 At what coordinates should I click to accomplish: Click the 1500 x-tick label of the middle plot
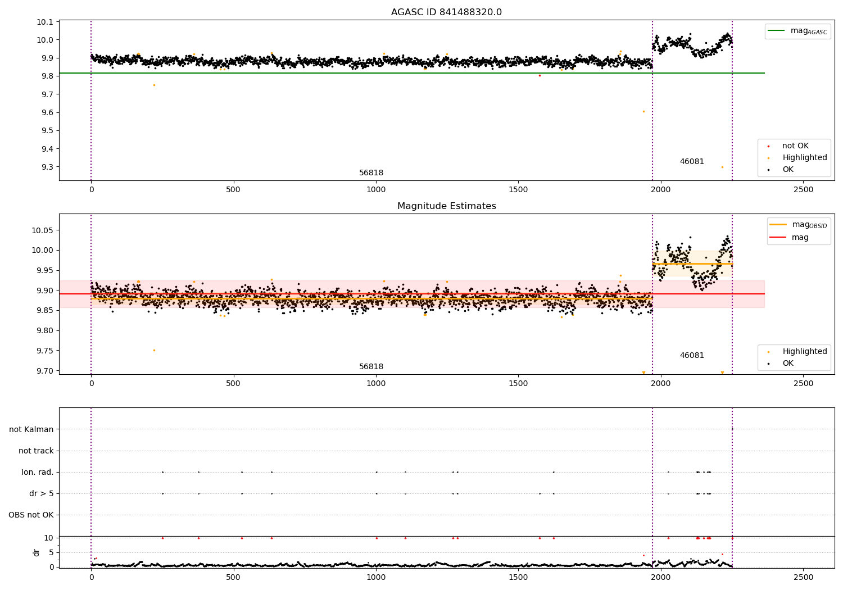click(x=518, y=384)
